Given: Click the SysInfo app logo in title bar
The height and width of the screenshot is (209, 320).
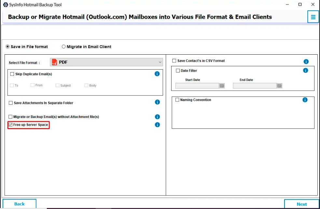Looking at the screenshot, I should pos(6,5).
